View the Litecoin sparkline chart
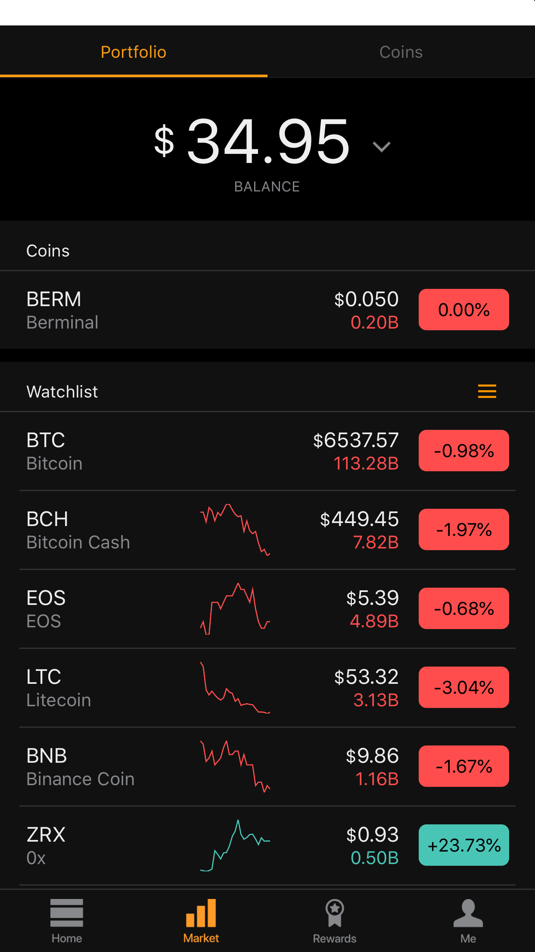Screen dimensions: 535x952 point(235,688)
